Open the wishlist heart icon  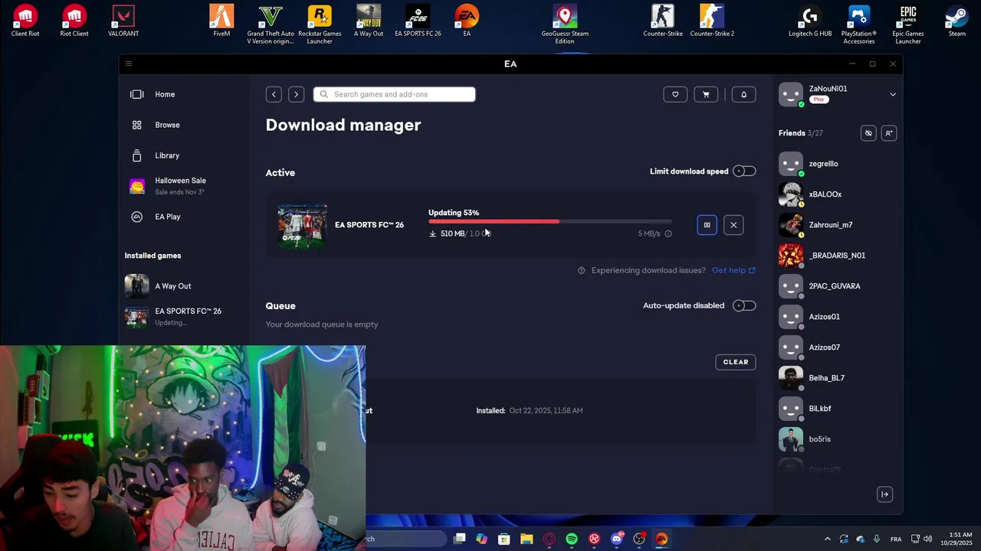click(x=675, y=94)
